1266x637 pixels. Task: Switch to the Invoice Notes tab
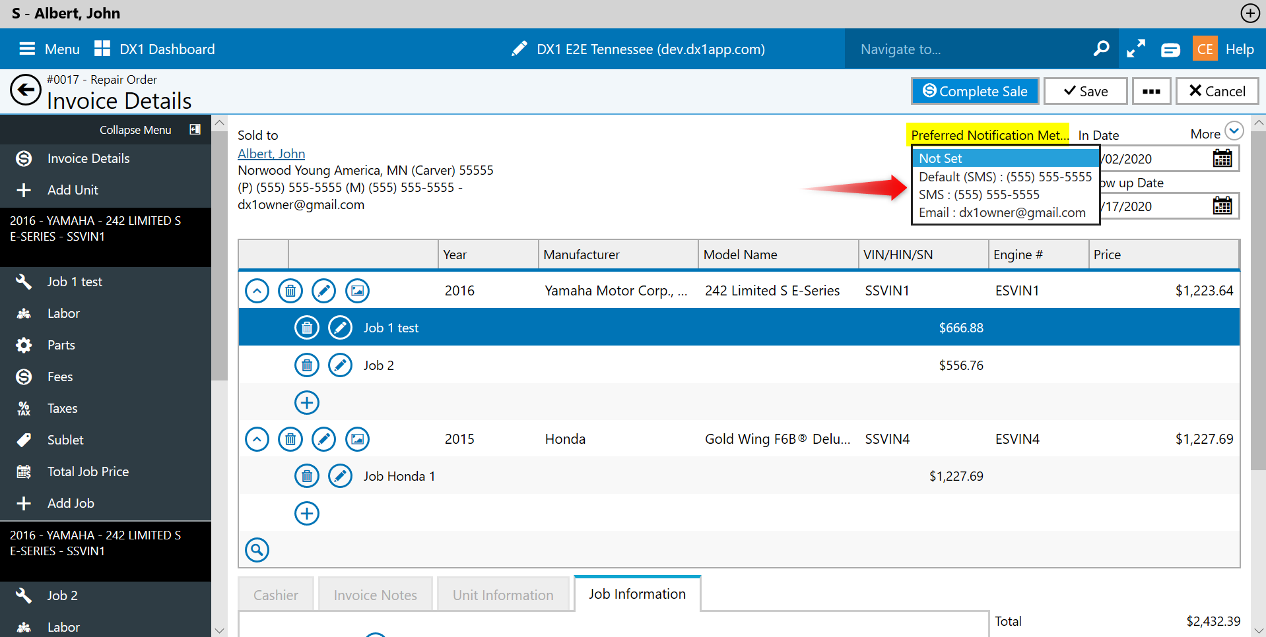tap(376, 595)
